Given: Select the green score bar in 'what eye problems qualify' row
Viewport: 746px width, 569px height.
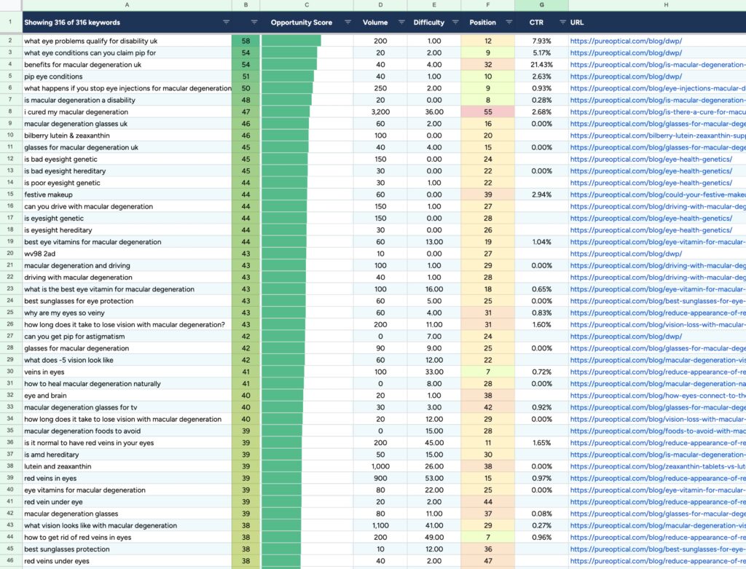Looking at the screenshot, I should [291, 41].
